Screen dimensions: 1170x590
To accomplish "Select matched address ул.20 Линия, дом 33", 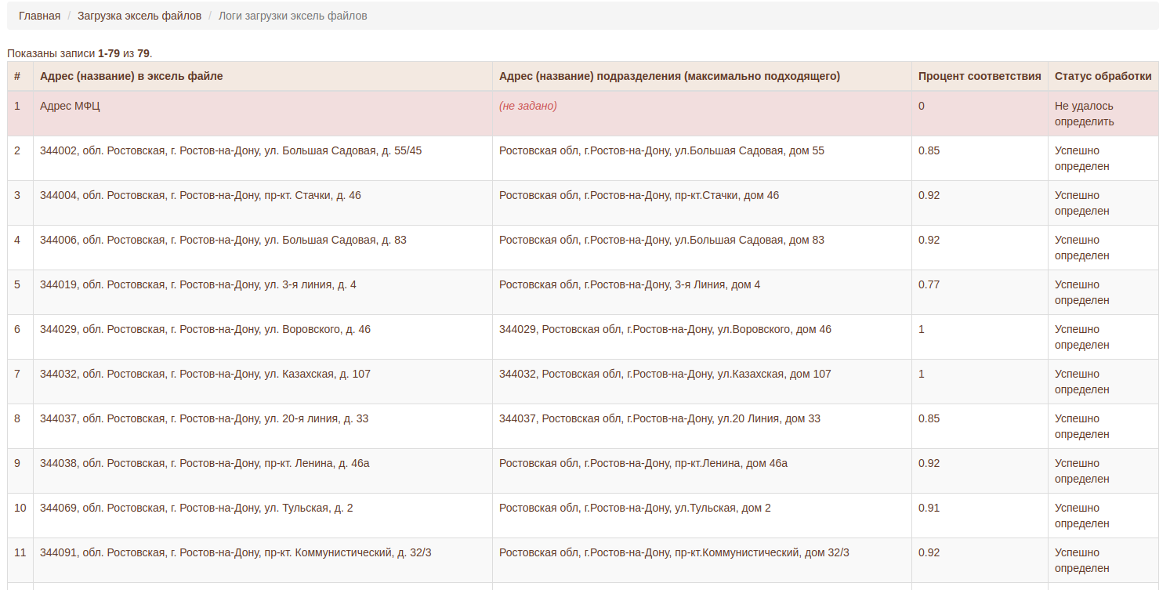I will point(659,418).
